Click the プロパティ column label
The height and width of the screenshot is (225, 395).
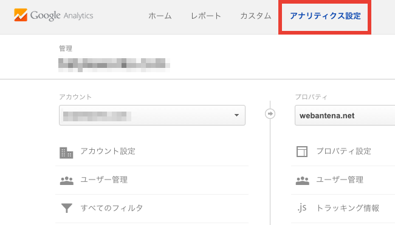click(311, 97)
